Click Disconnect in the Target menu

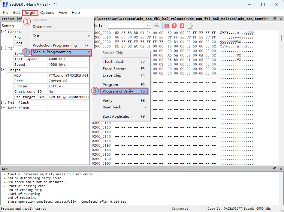coord(42,27)
